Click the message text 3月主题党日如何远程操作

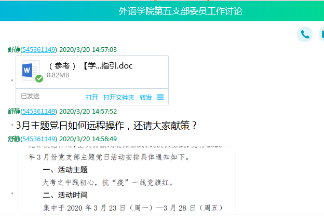[106, 125]
